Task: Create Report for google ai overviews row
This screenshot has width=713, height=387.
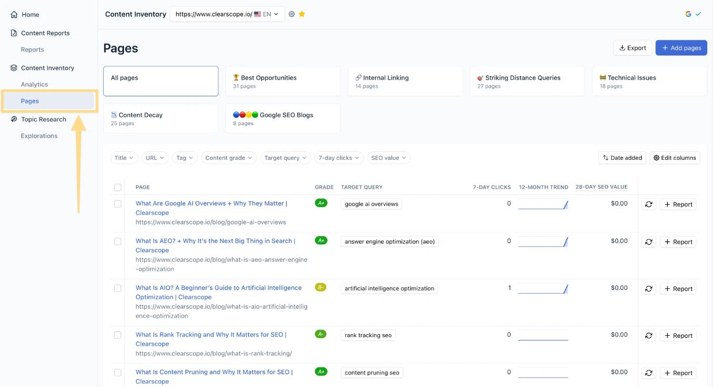Action: [x=678, y=204]
